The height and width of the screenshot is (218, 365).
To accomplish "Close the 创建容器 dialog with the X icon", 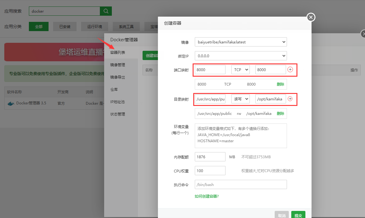I will 311,17.
